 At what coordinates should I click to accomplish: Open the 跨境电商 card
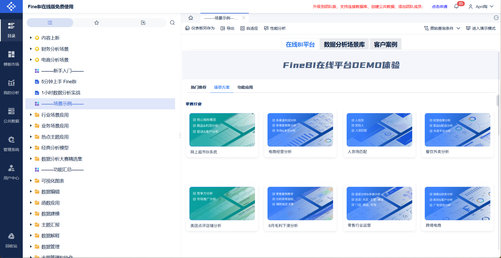pos(458,208)
